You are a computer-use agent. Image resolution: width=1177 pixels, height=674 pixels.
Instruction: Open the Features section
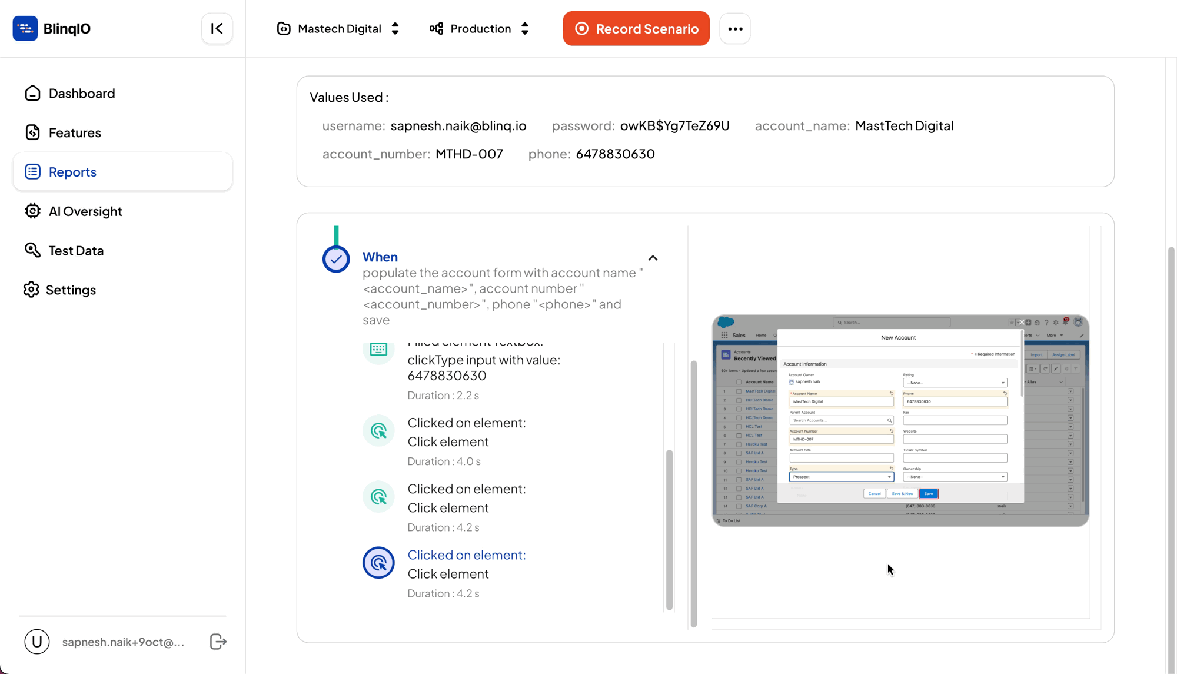tap(74, 132)
